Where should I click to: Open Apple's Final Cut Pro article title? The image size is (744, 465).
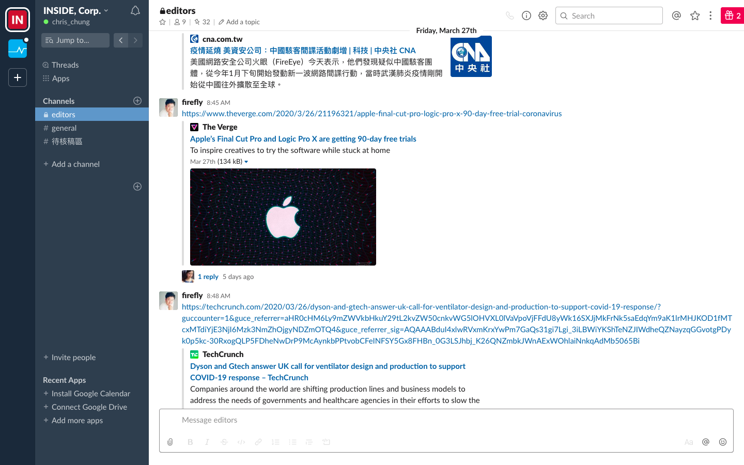point(303,138)
